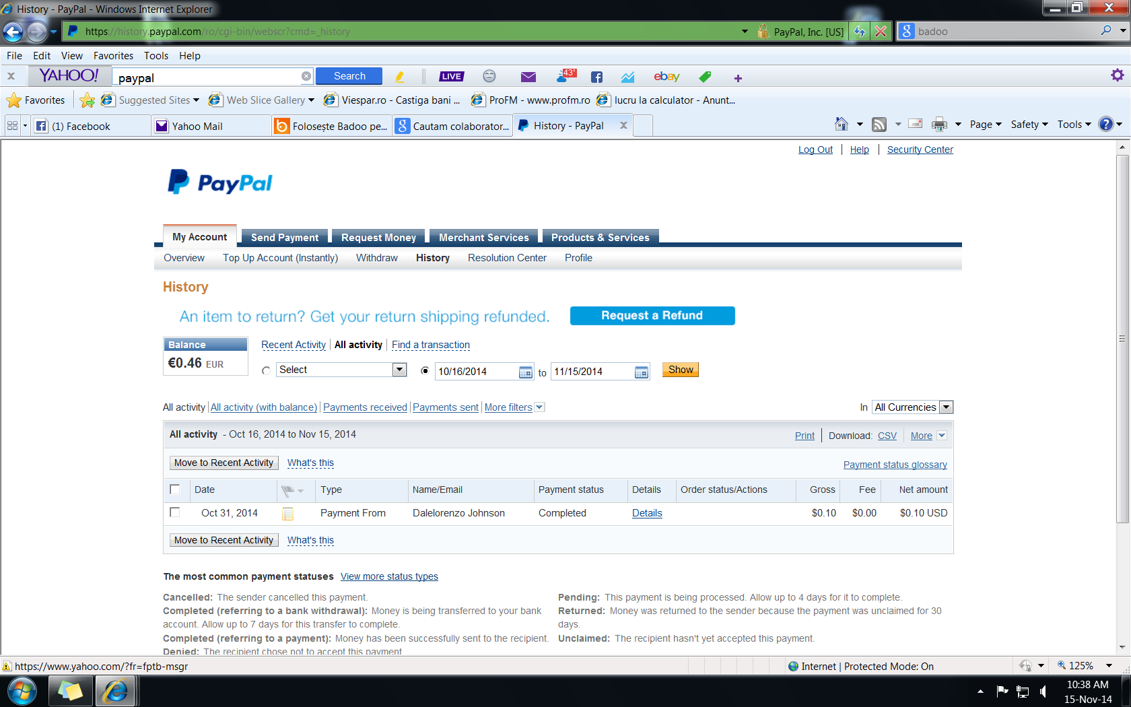
Task: Open the Favorites menu in menu bar
Action: (113, 56)
